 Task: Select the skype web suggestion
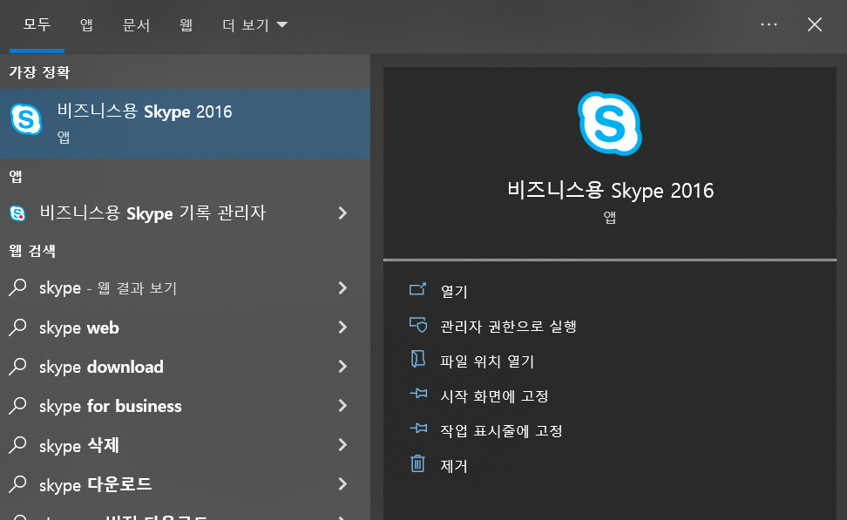[185, 328]
